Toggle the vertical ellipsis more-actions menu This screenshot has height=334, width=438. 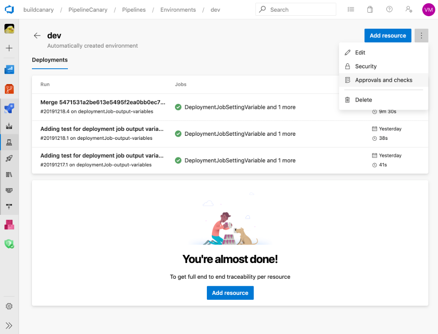(421, 36)
